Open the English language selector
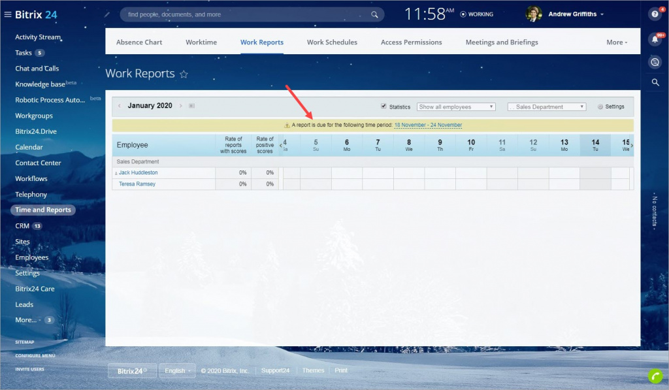This screenshot has height=390, width=669. 177,371
